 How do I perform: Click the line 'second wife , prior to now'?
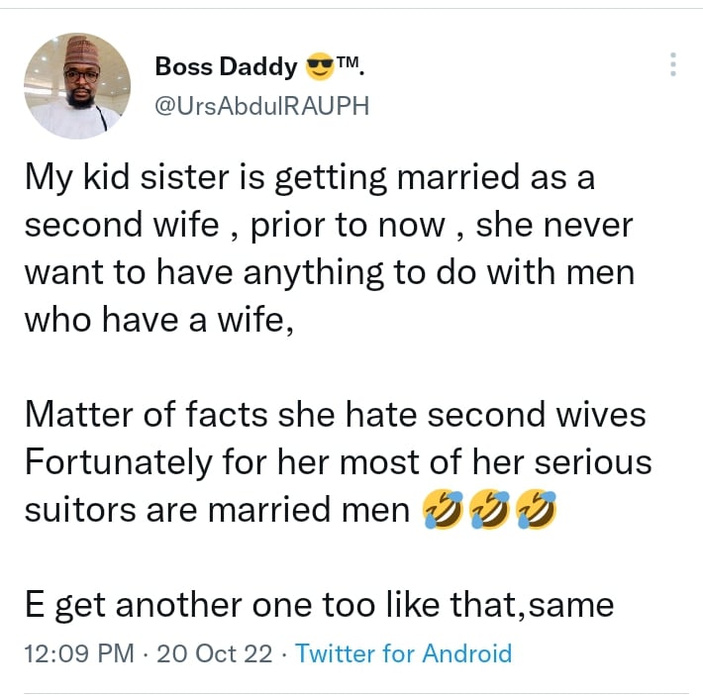pyautogui.click(x=328, y=225)
